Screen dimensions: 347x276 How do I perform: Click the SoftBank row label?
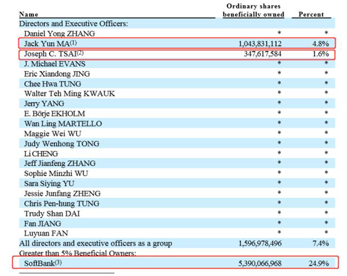pyautogui.click(x=43, y=263)
